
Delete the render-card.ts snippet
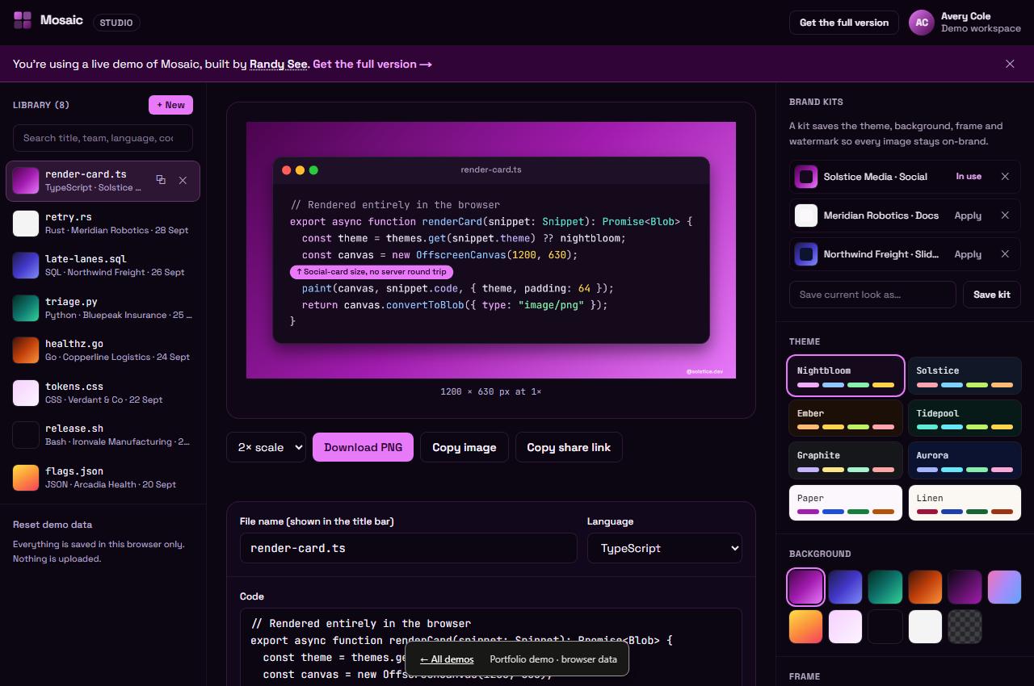[x=183, y=180]
